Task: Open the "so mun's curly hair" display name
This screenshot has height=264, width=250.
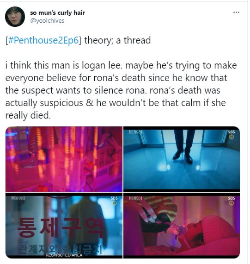Action: pyautogui.click(x=57, y=13)
